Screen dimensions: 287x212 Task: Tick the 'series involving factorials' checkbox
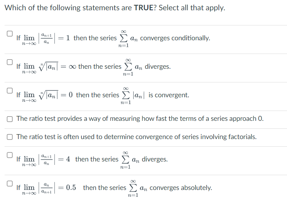point(10,137)
